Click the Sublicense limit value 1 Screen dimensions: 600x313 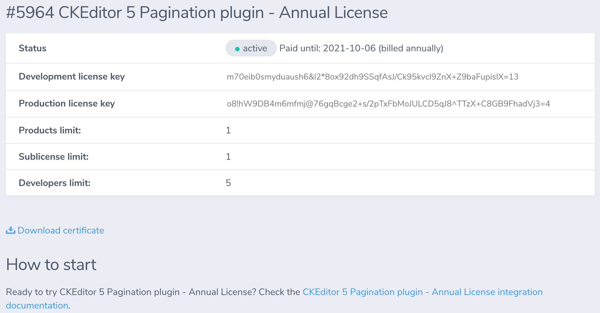pyautogui.click(x=228, y=156)
